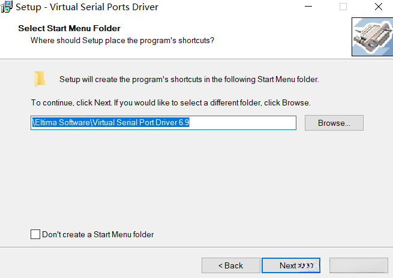Open the Browse folder dialog
This screenshot has height=278, width=393.
point(334,123)
